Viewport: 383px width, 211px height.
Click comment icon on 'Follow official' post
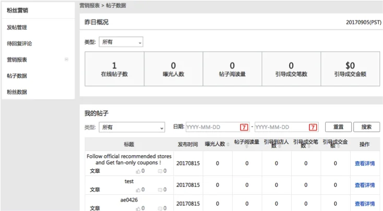(x=160, y=171)
